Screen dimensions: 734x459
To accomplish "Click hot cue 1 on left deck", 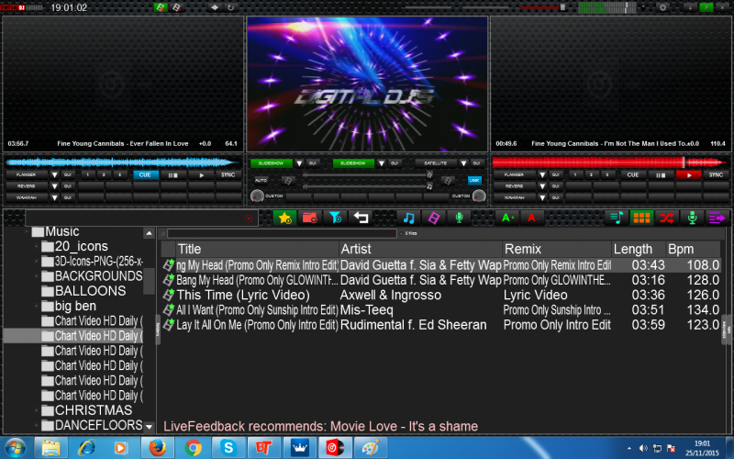I will point(87,174).
